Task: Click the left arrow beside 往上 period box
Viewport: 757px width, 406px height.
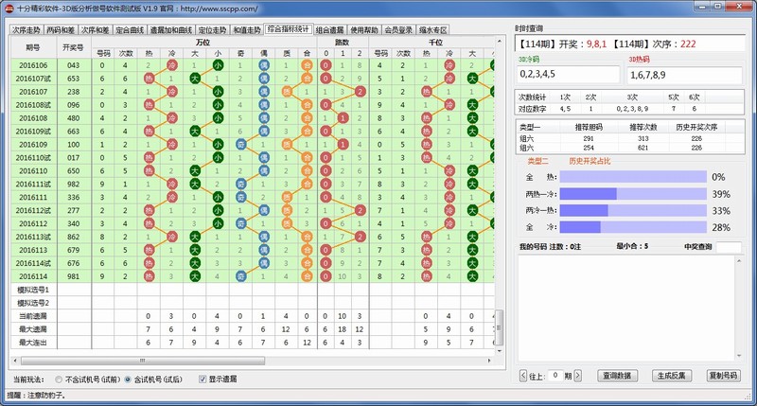Action: point(523,376)
